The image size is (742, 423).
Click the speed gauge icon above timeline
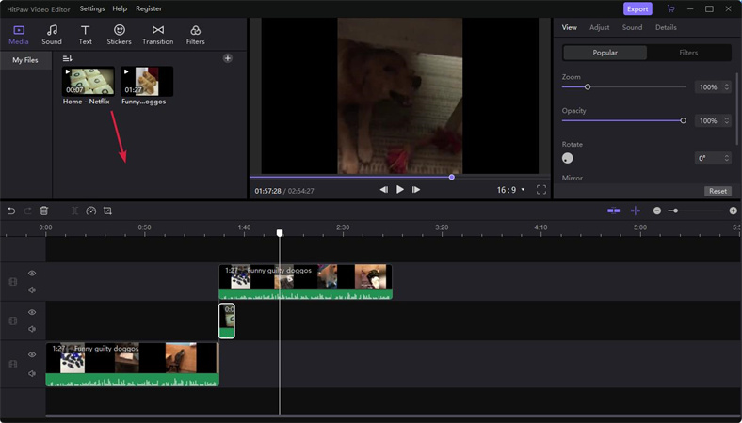pos(91,211)
